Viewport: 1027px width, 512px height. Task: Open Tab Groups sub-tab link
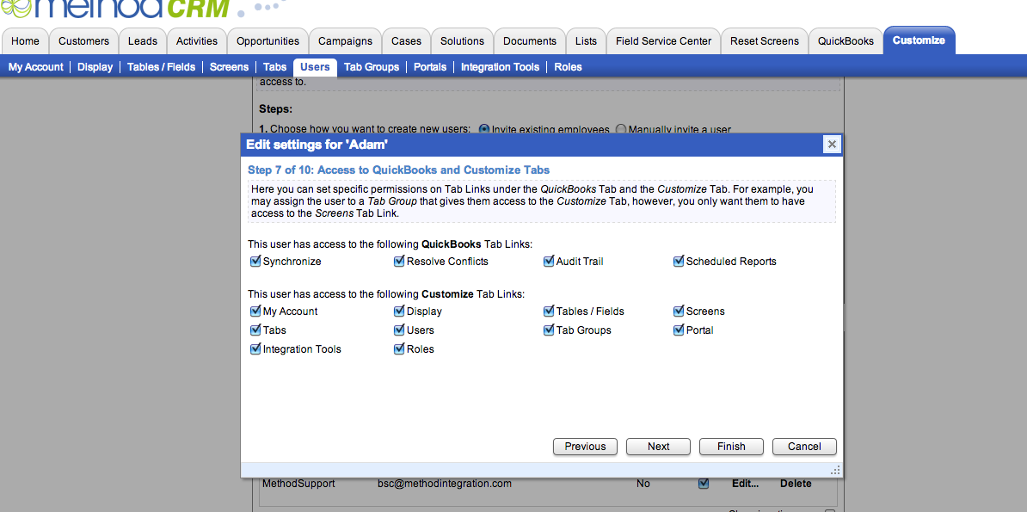(x=372, y=67)
